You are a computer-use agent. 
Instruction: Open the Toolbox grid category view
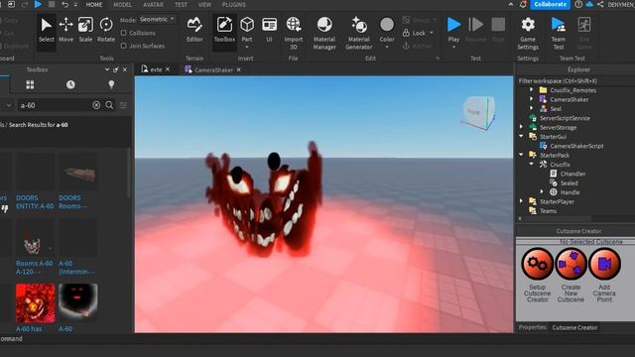30,84
